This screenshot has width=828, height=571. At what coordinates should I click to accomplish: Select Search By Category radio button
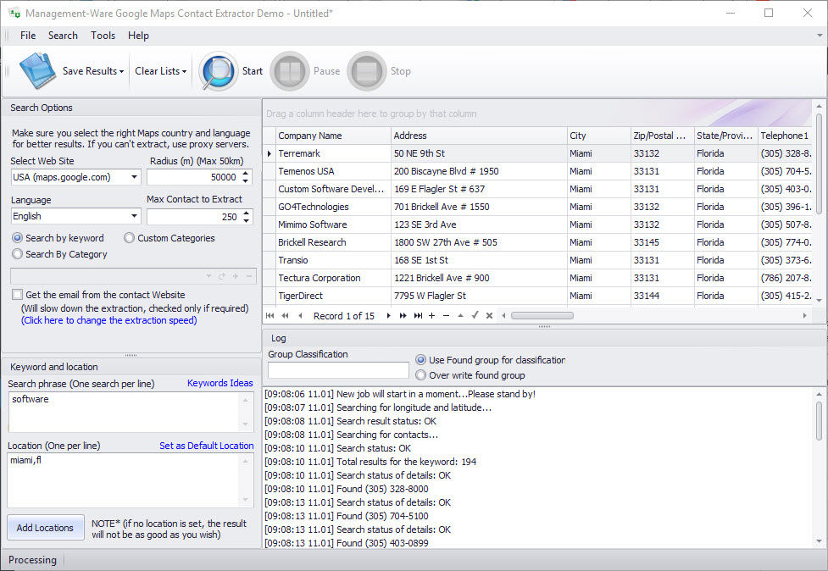coord(18,254)
